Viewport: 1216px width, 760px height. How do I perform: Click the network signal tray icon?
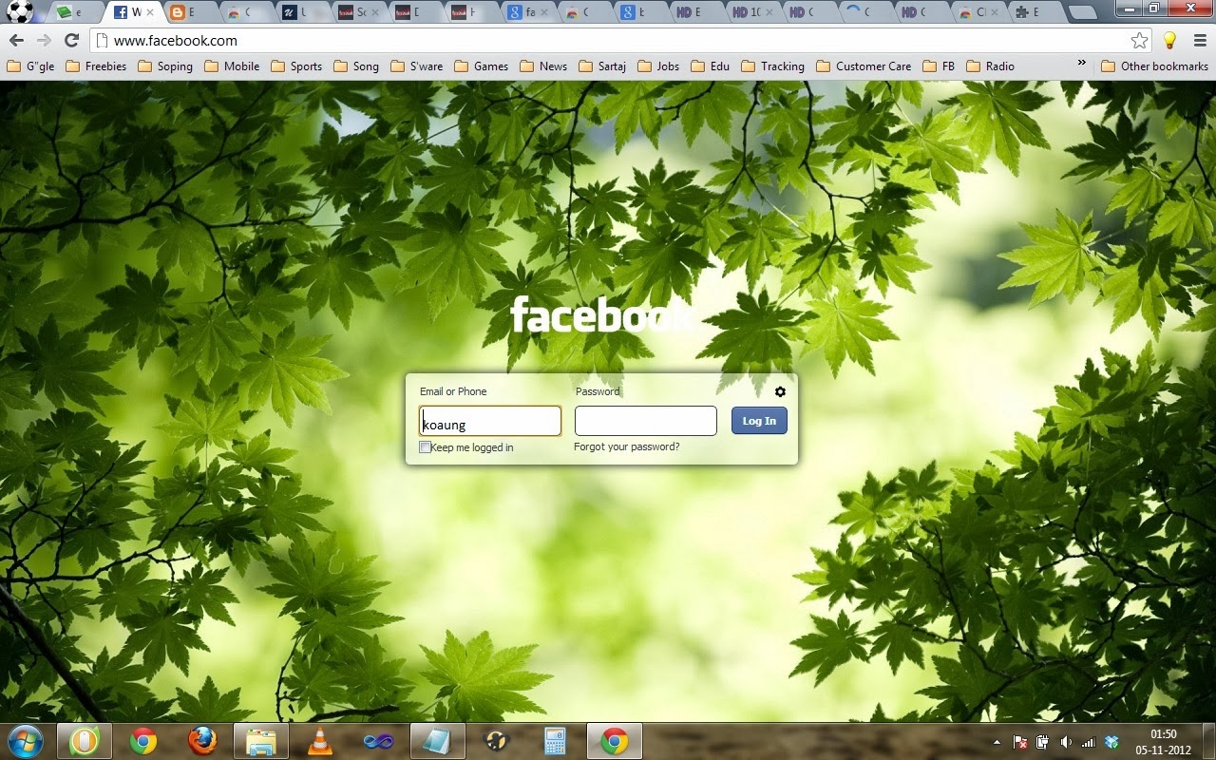pos(1089,742)
